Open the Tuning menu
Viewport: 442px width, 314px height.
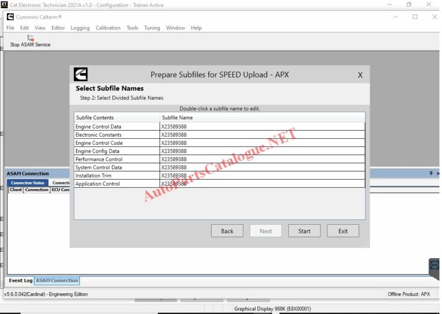pyautogui.click(x=152, y=28)
